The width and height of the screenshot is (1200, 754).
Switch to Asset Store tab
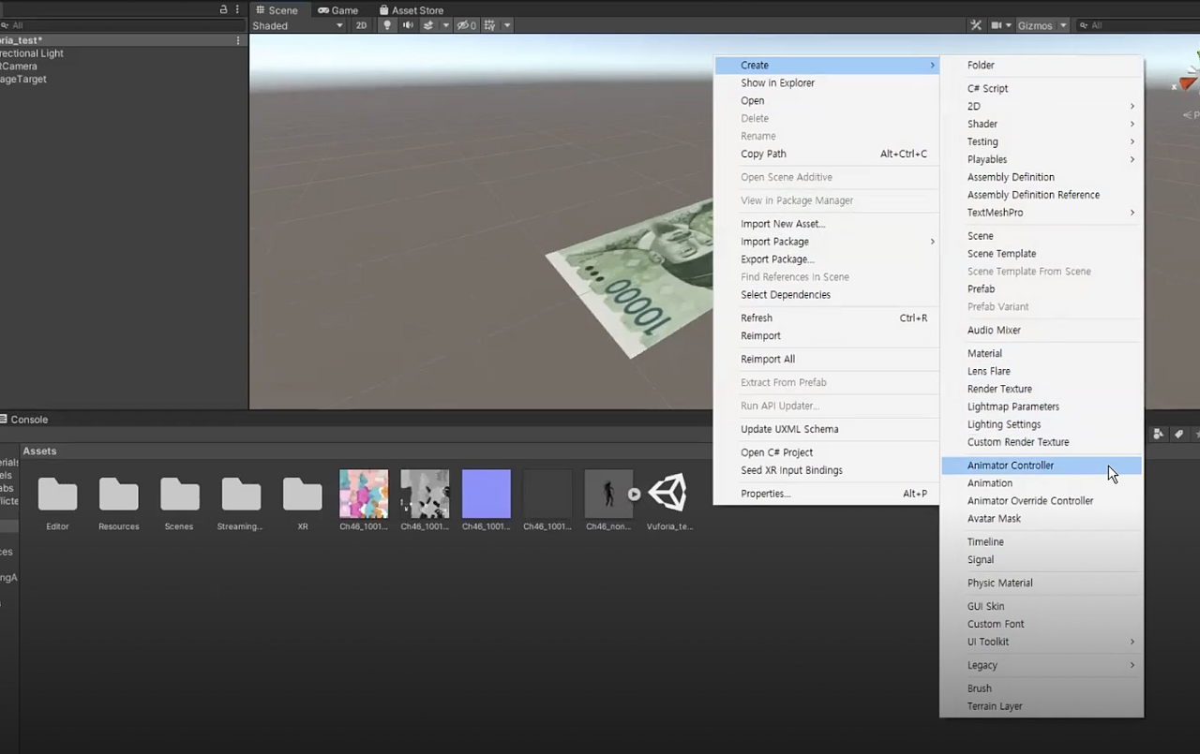tap(411, 10)
